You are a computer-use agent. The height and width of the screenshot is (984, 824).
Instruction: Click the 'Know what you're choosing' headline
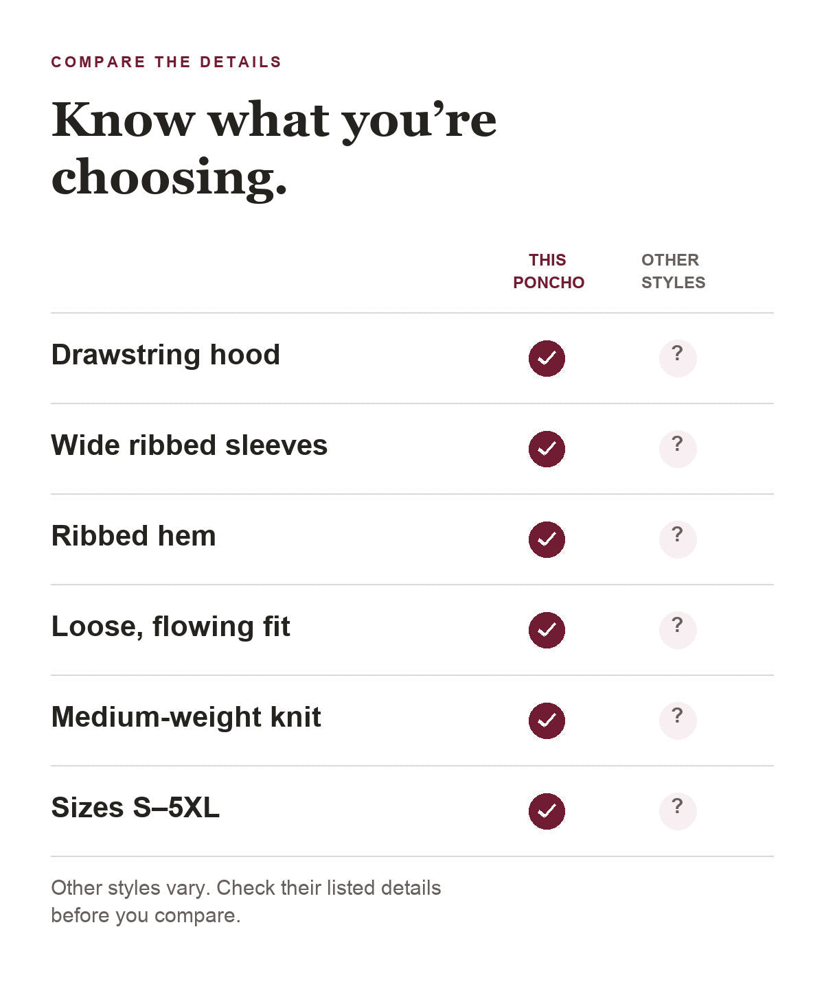pos(274,148)
